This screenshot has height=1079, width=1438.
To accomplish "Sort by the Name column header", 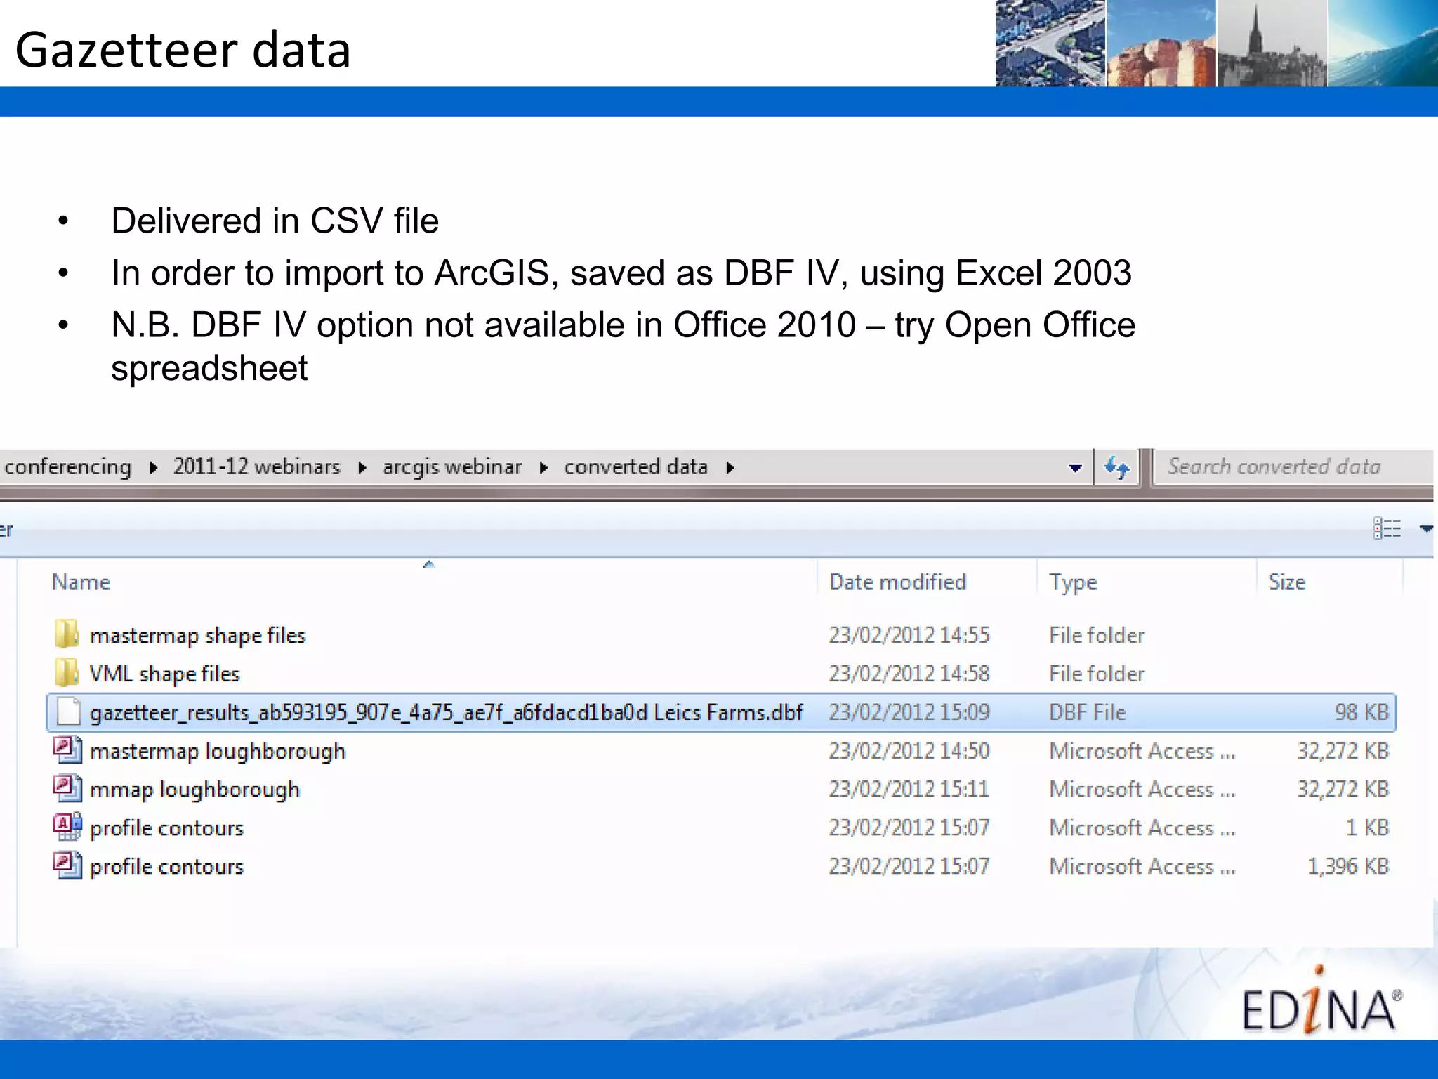I will 81,582.
